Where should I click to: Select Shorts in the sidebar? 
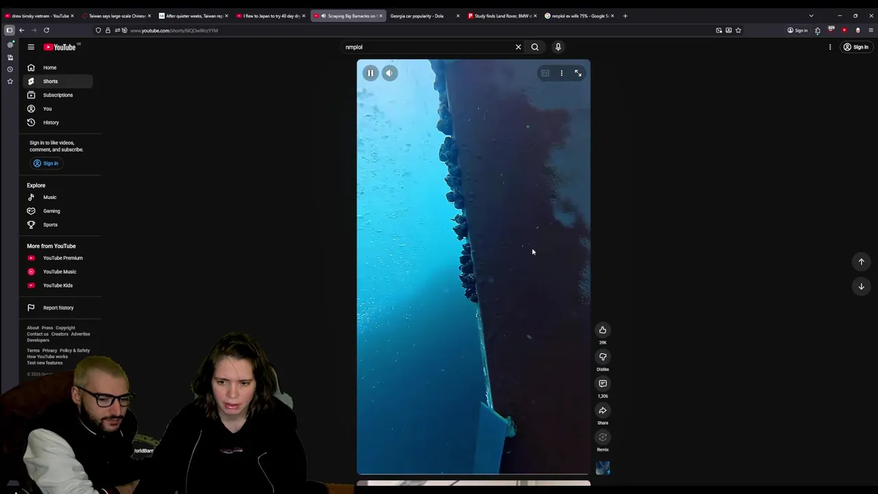coord(58,81)
